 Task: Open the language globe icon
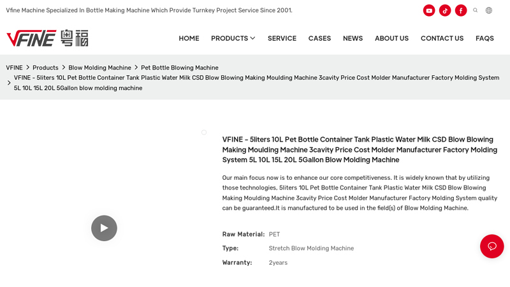click(489, 10)
